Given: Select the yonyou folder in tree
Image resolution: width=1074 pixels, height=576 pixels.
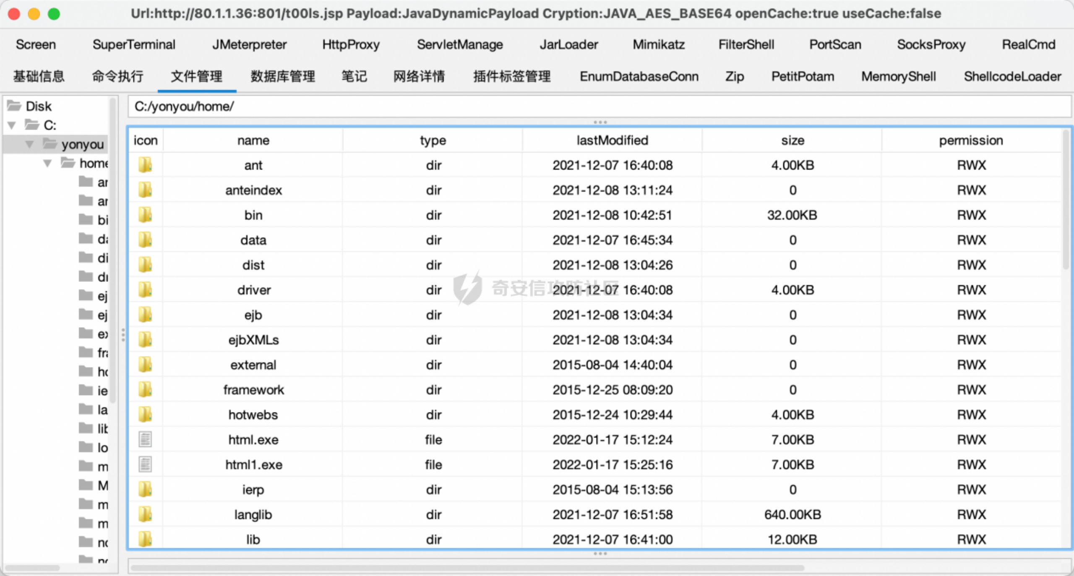Looking at the screenshot, I should point(82,144).
